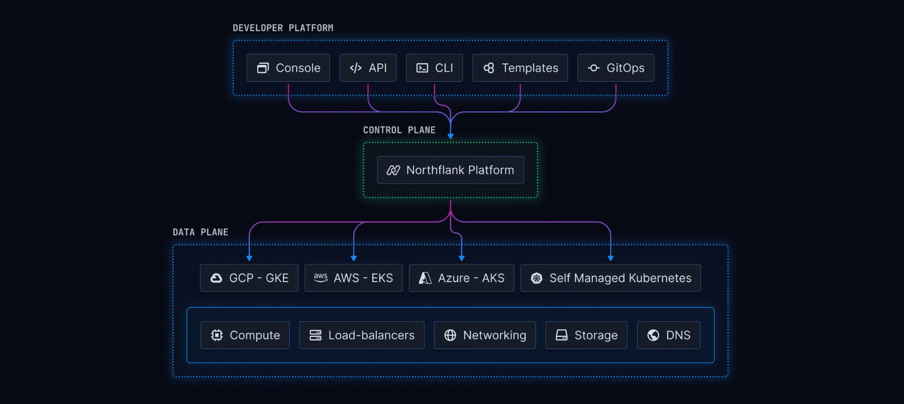
Task: Choose the Self Managed Kubernetes box
Action: click(611, 278)
